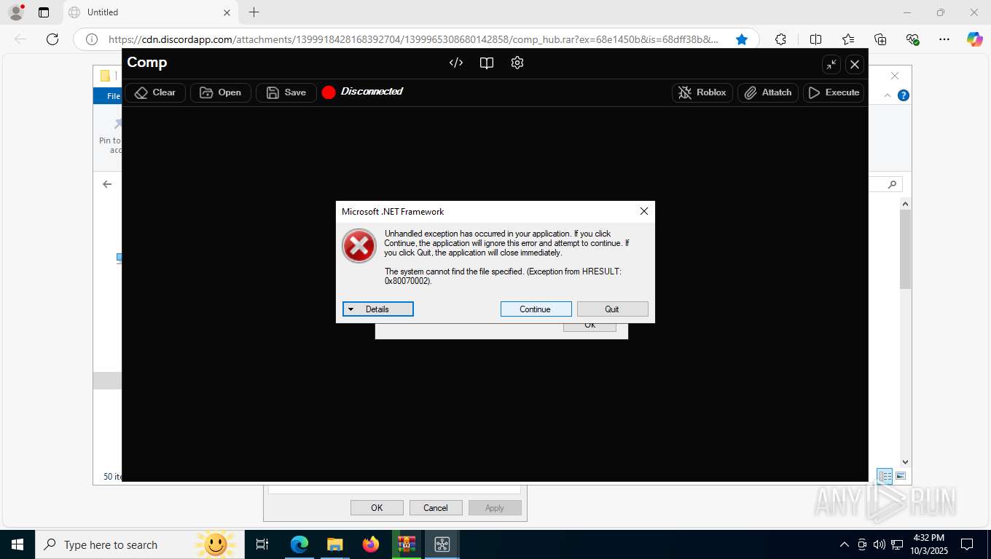Image resolution: width=991 pixels, height=559 pixels.
Task: Open Edge favorites list icon
Action: [848, 39]
